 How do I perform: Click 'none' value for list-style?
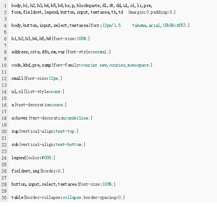(56, 92)
